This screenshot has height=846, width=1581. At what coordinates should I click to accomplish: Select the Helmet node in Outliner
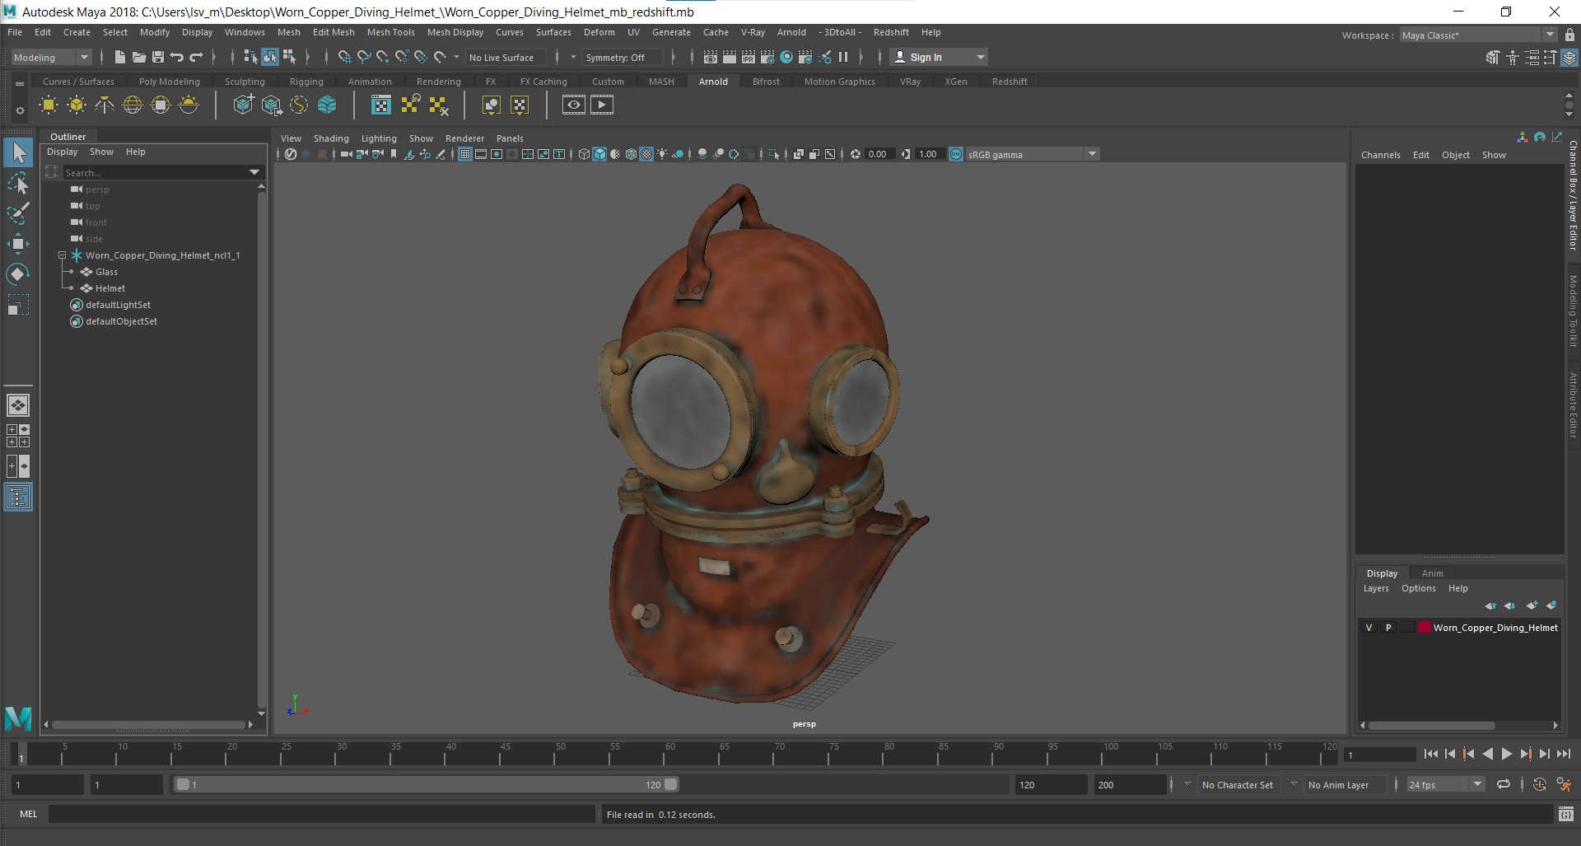coord(110,288)
